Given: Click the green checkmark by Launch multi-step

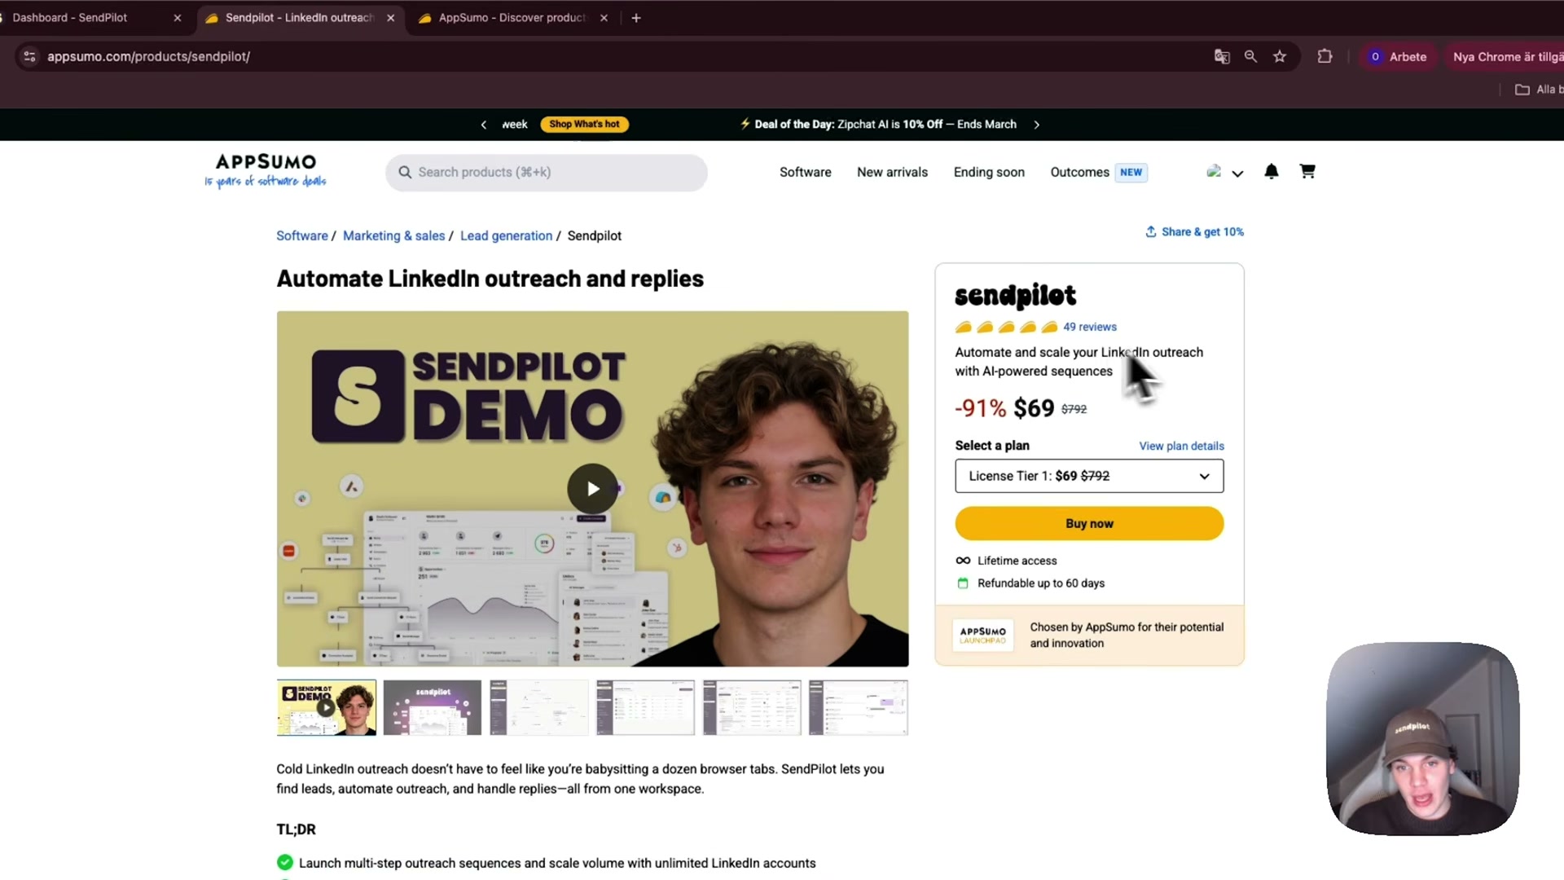Looking at the screenshot, I should tap(285, 862).
